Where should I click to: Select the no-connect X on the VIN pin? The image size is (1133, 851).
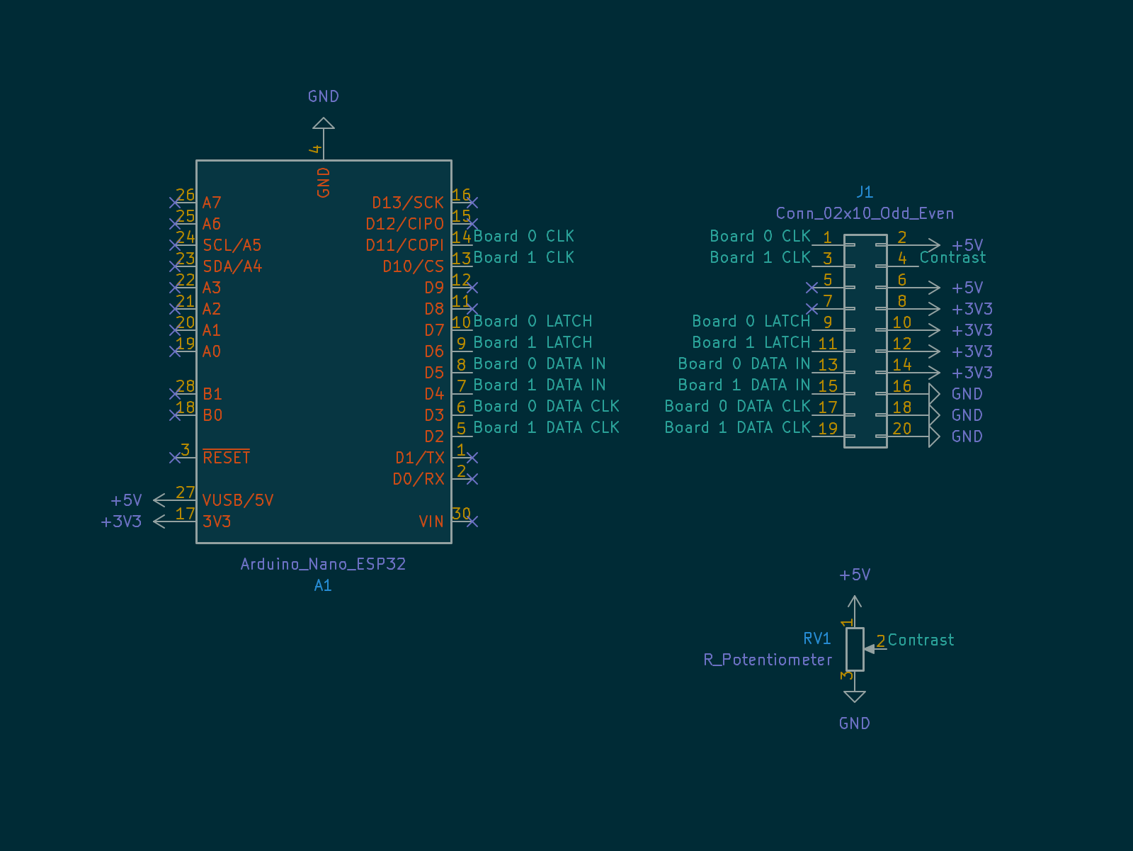point(472,522)
